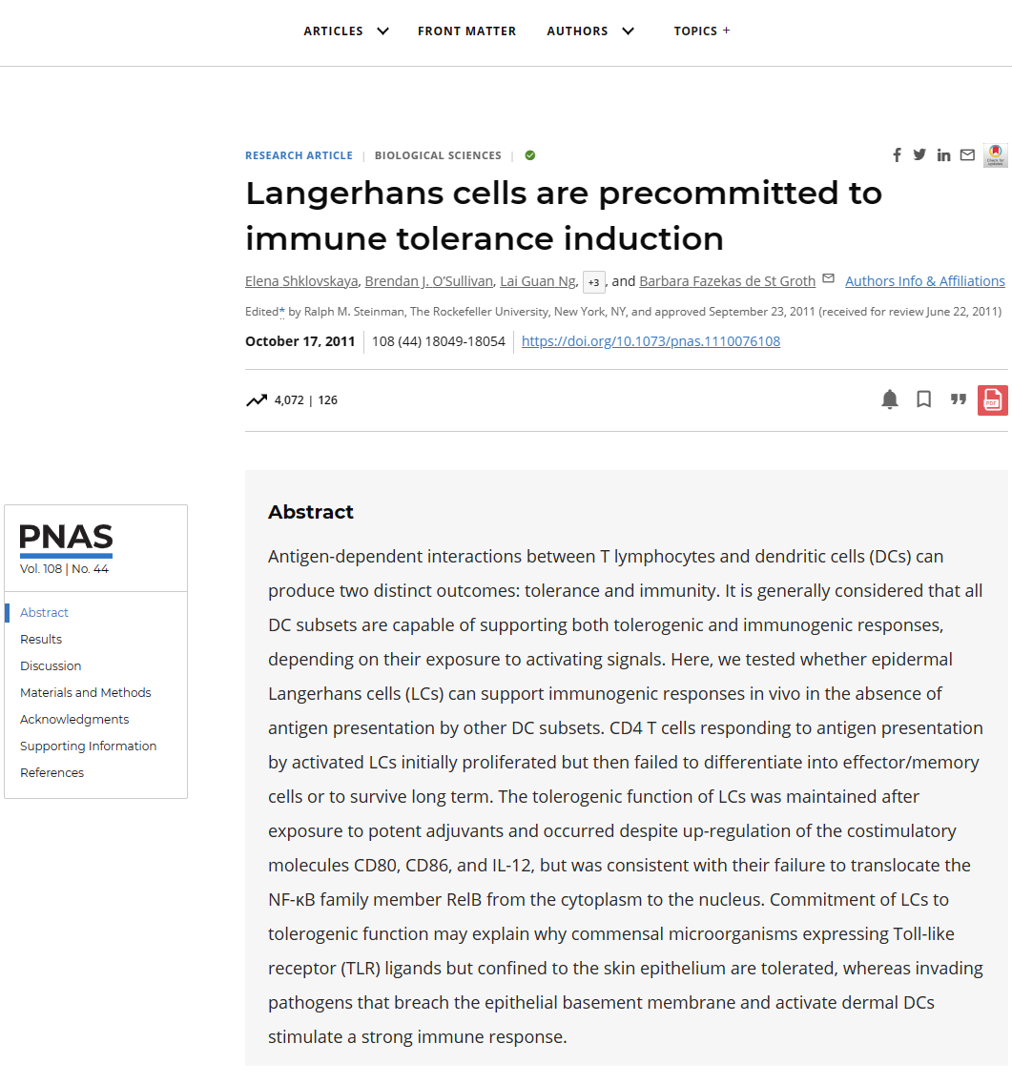Share article via email icon

pos(967,155)
